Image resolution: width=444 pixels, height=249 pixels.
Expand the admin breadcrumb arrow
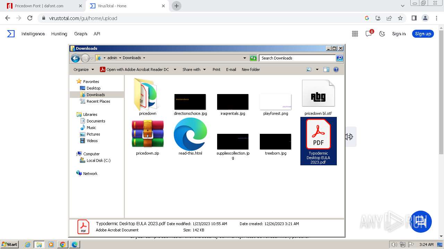pos(120,58)
